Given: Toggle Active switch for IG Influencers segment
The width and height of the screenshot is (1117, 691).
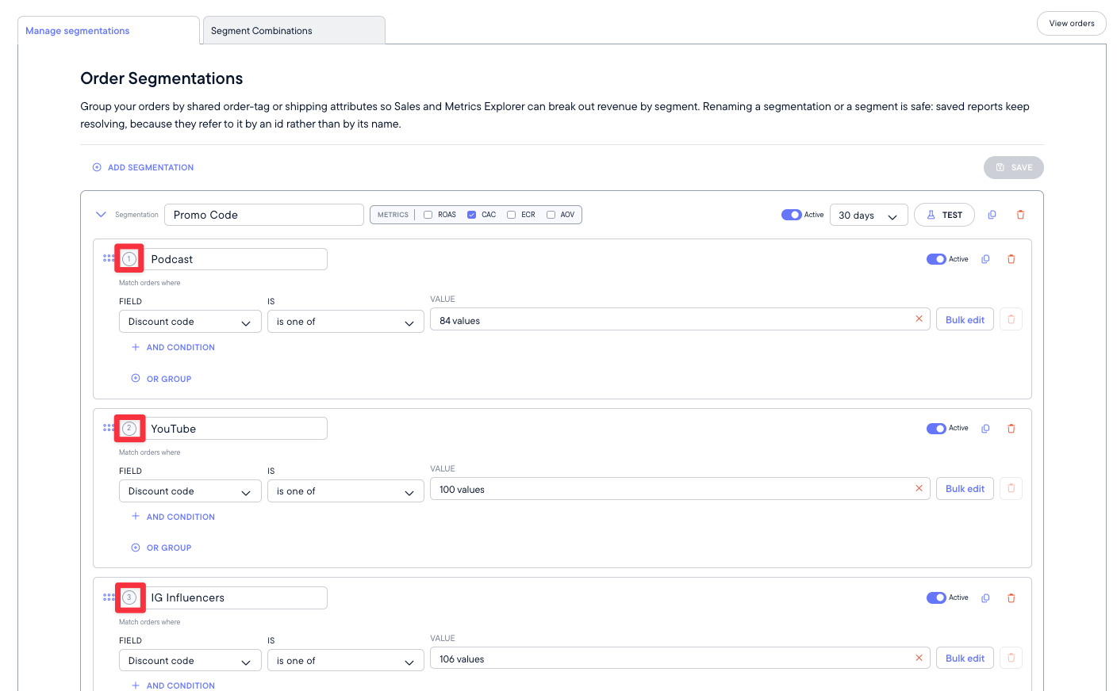Looking at the screenshot, I should point(936,597).
